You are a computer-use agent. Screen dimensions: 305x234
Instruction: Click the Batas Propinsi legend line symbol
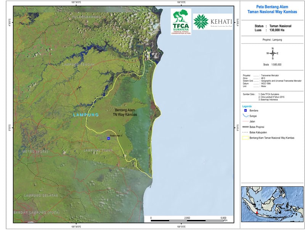pos(246,126)
